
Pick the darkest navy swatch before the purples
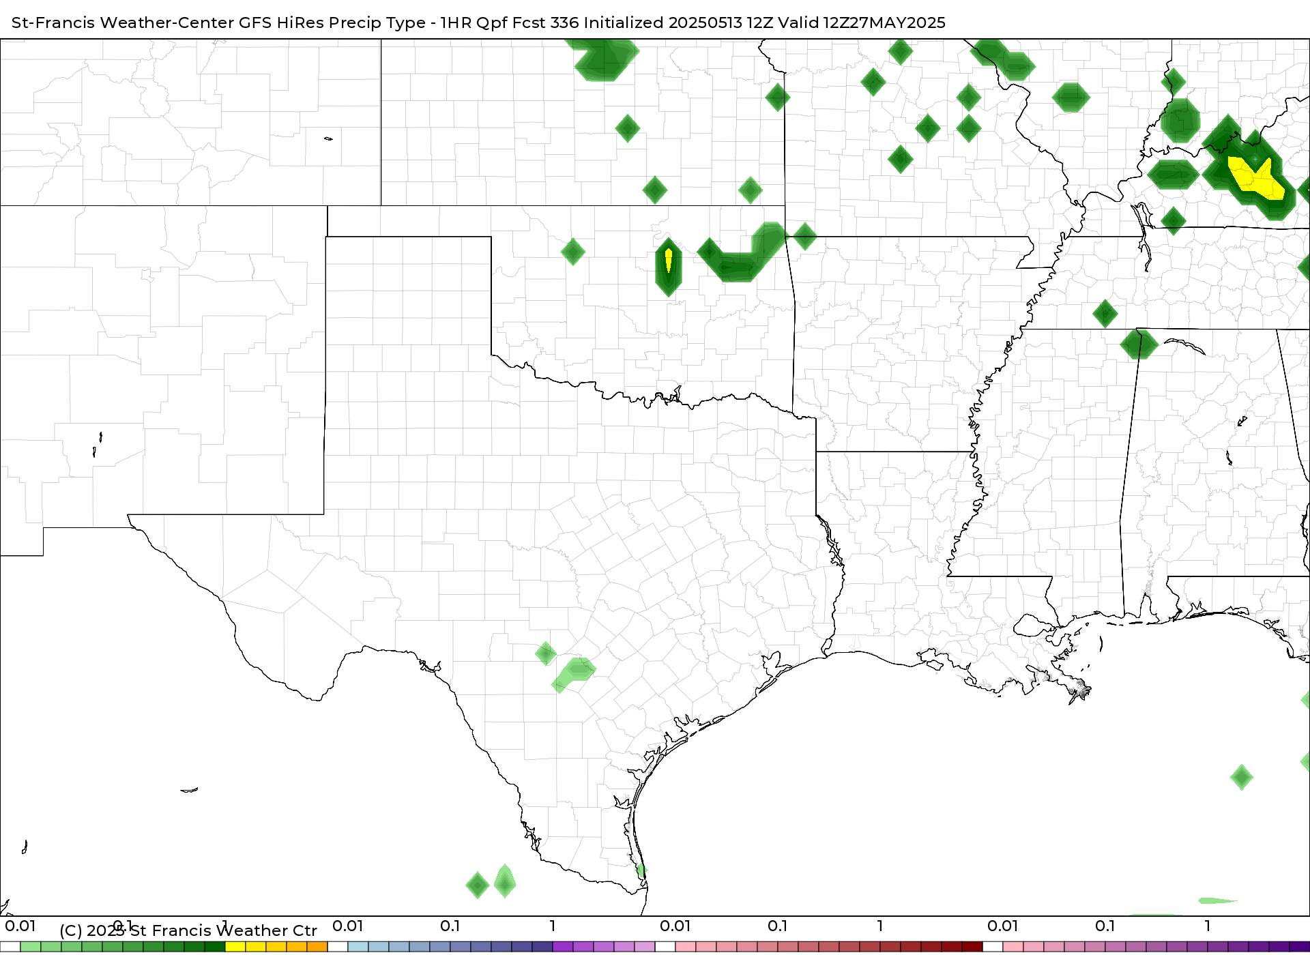tap(542, 947)
